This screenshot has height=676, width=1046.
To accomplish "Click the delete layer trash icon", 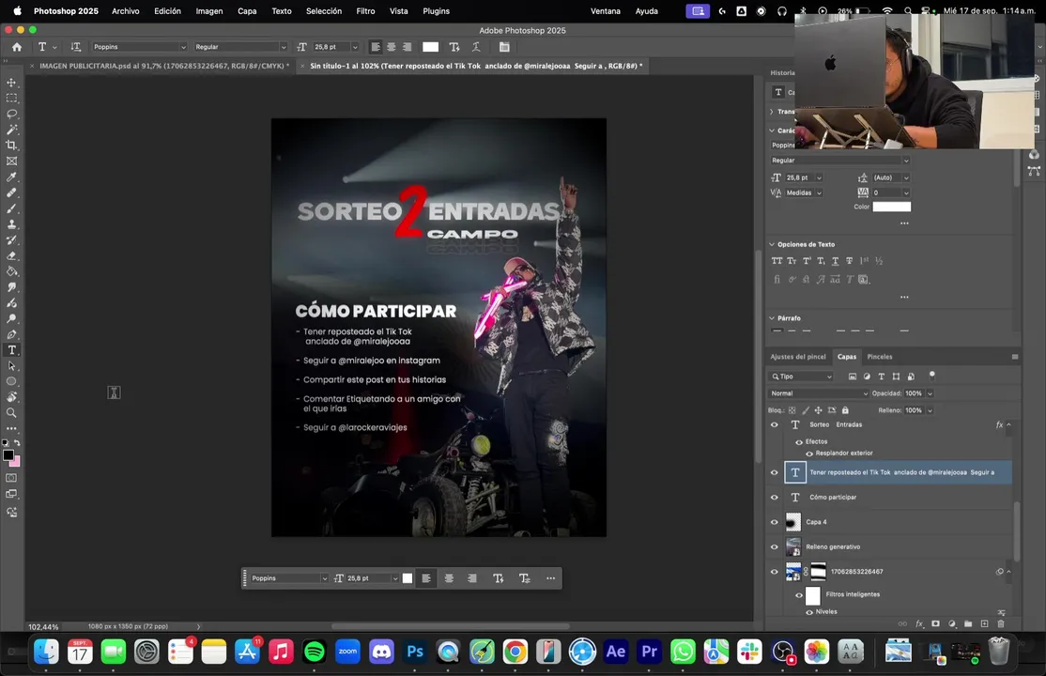I will pos(1001,624).
